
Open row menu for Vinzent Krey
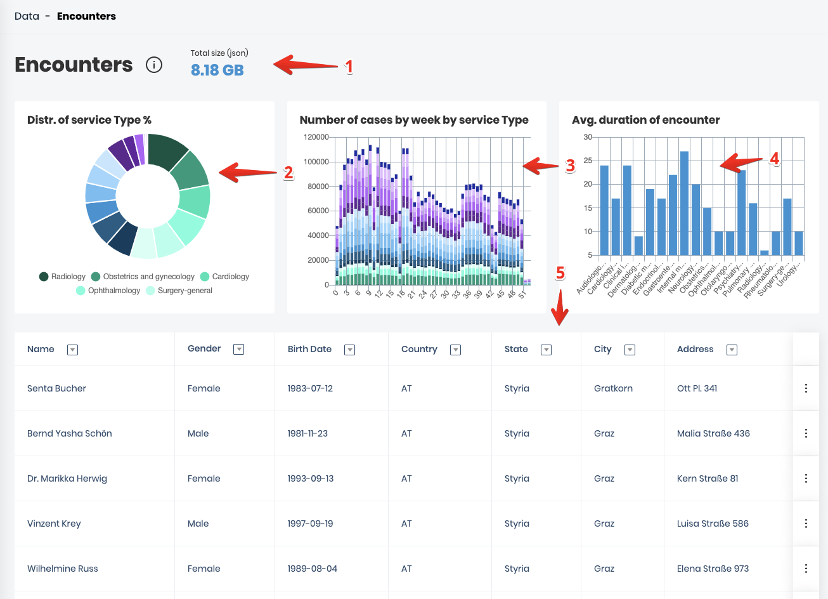806,523
